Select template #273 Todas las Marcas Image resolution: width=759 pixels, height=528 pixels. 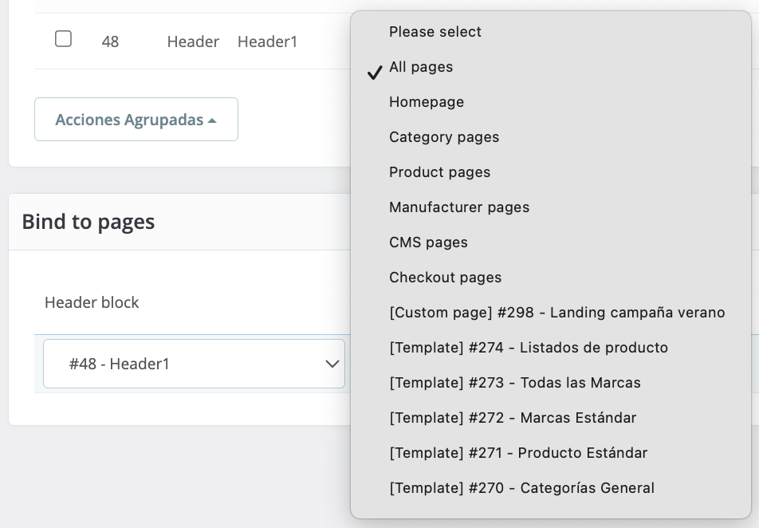pyautogui.click(x=515, y=383)
